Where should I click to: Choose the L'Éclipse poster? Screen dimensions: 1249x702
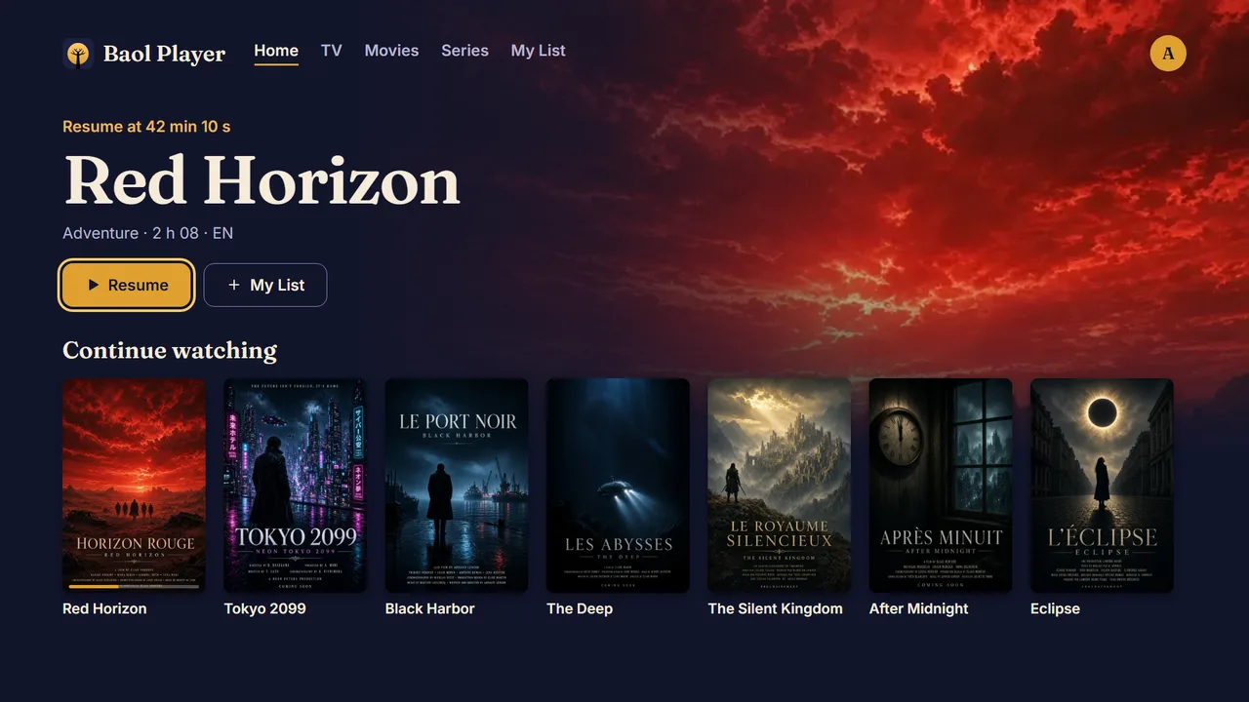pyautogui.click(x=1102, y=486)
